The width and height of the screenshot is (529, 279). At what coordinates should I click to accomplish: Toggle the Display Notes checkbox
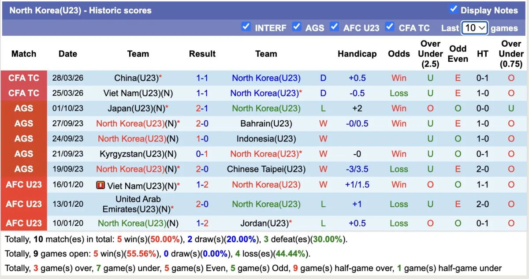(453, 9)
